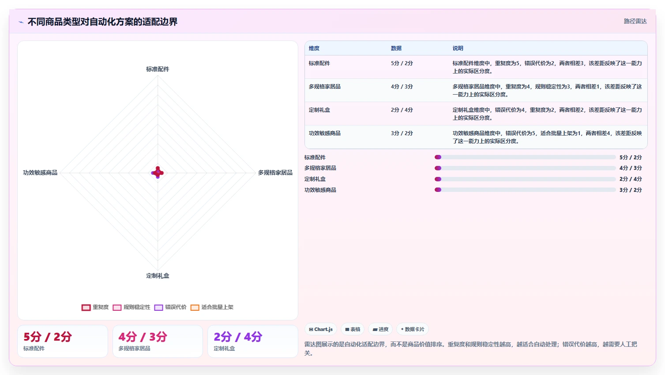Toggle the 适合批量上架 legend series
The height and width of the screenshot is (375, 665).
(x=212, y=307)
